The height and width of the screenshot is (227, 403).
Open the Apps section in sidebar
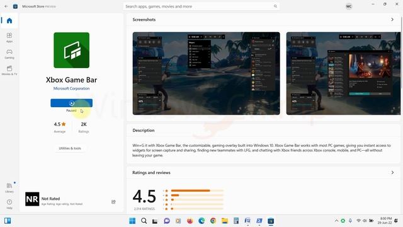pos(9,37)
